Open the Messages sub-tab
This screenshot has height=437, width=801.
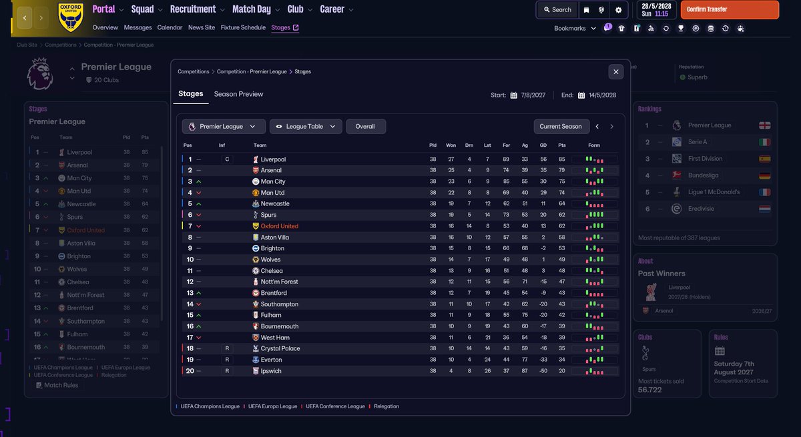(138, 28)
